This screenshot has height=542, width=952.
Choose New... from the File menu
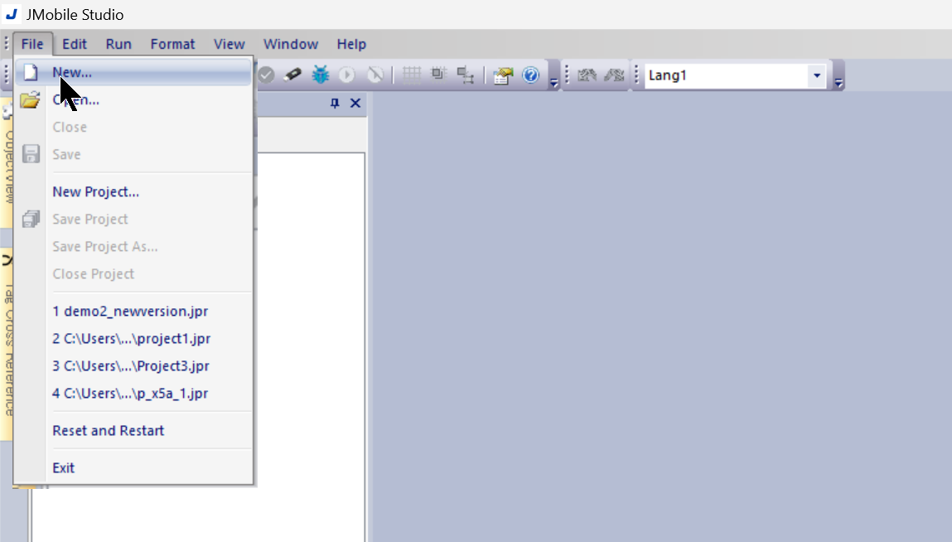coord(133,72)
